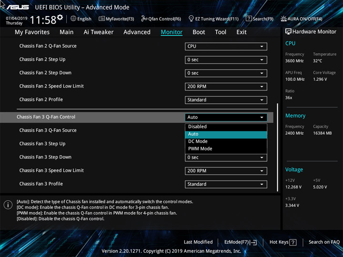Viewport: 343px width, 257px height.
Task: Select the Monitor tab
Action: (171, 32)
